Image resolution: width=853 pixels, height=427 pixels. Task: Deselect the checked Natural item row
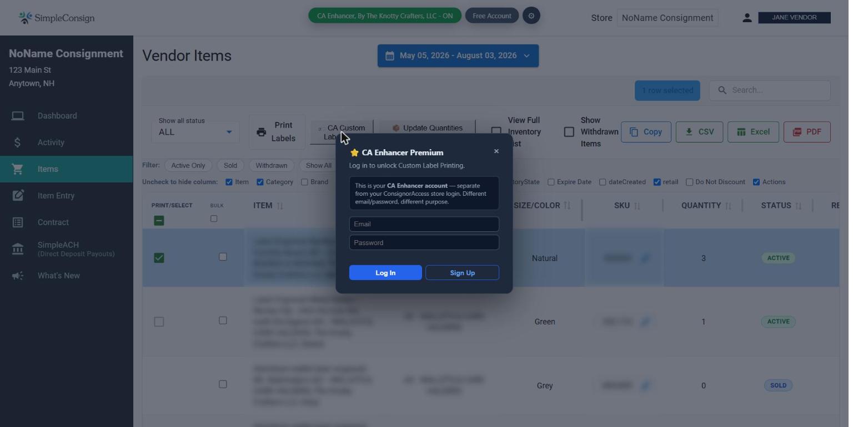159,258
